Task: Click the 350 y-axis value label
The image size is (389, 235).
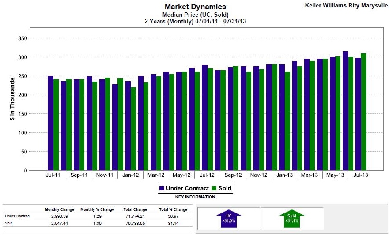Action: [x=23, y=39]
